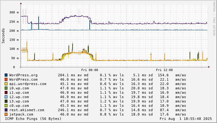Click the 45.3 ms median value

click(64, 106)
